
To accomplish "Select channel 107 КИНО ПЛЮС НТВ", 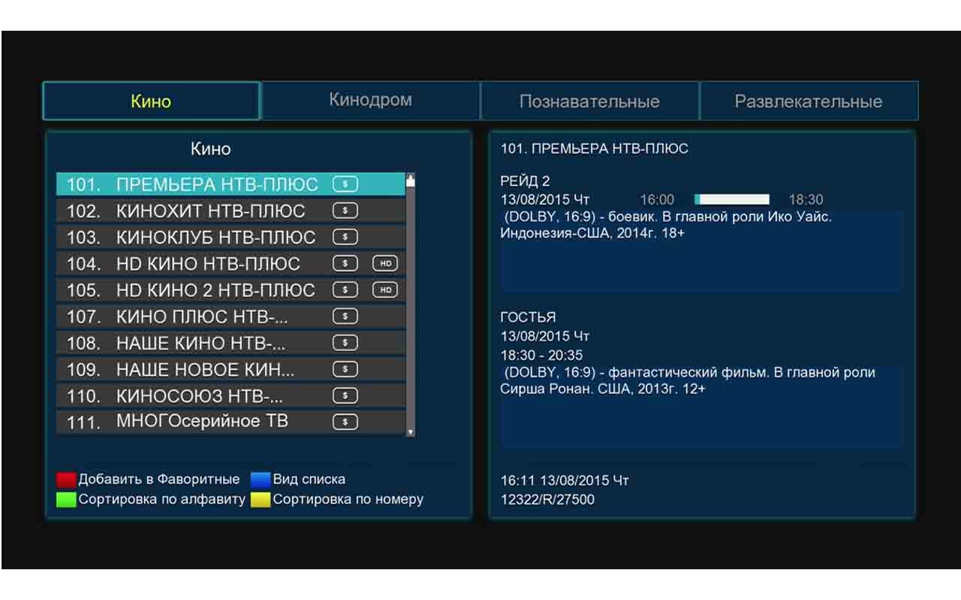I will point(230,316).
